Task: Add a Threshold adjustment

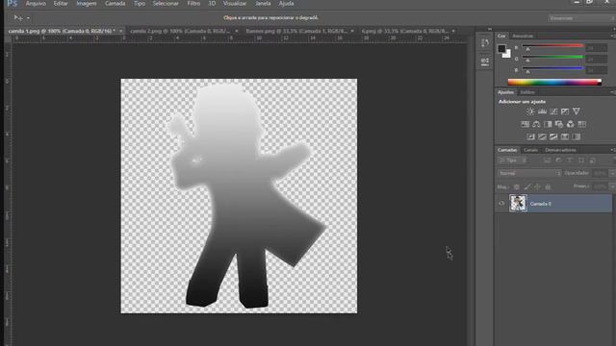Action: pos(553,136)
